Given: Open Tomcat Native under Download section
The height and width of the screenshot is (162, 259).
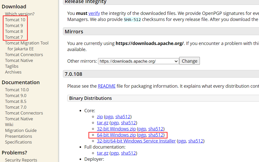Looking at the screenshot, I should 19,60.
